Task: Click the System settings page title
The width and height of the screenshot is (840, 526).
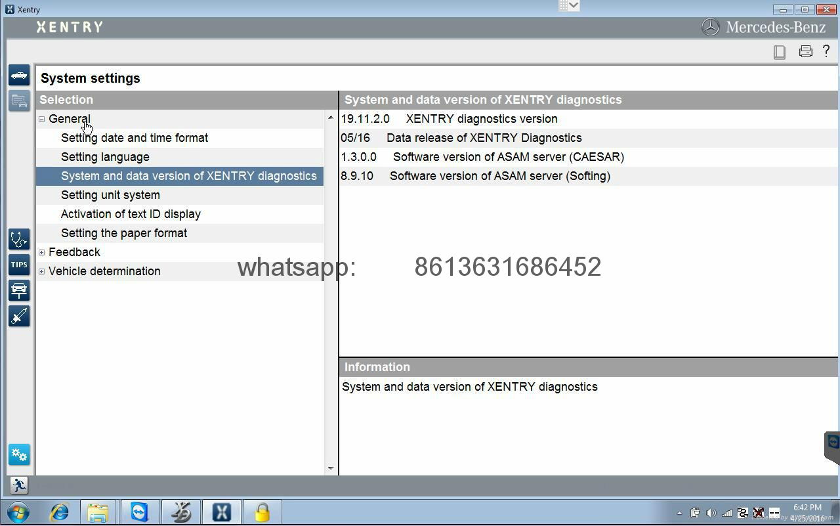Action: [x=91, y=78]
